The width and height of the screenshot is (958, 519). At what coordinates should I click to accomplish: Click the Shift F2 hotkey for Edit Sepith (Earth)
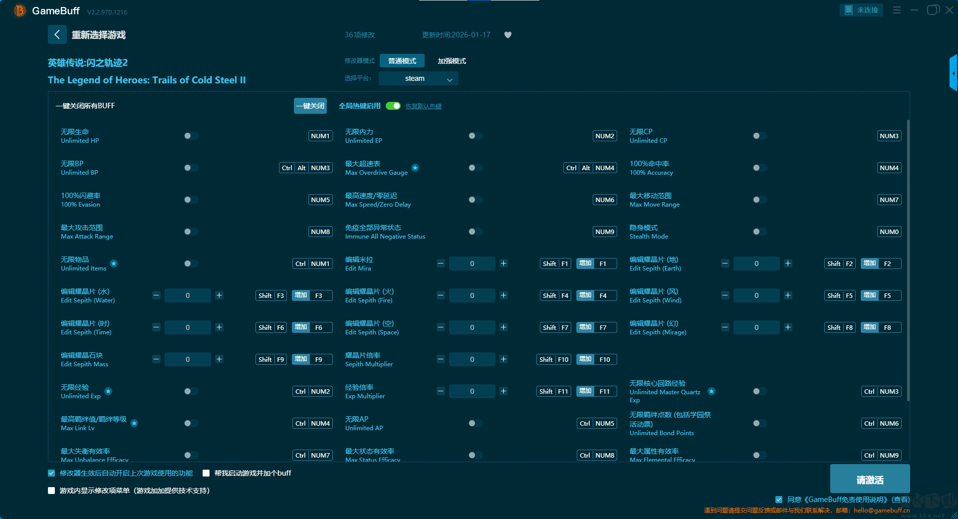coord(840,263)
